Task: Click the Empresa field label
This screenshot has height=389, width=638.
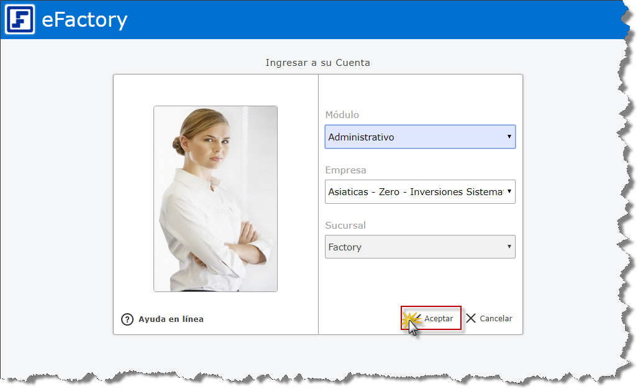Action: [345, 170]
